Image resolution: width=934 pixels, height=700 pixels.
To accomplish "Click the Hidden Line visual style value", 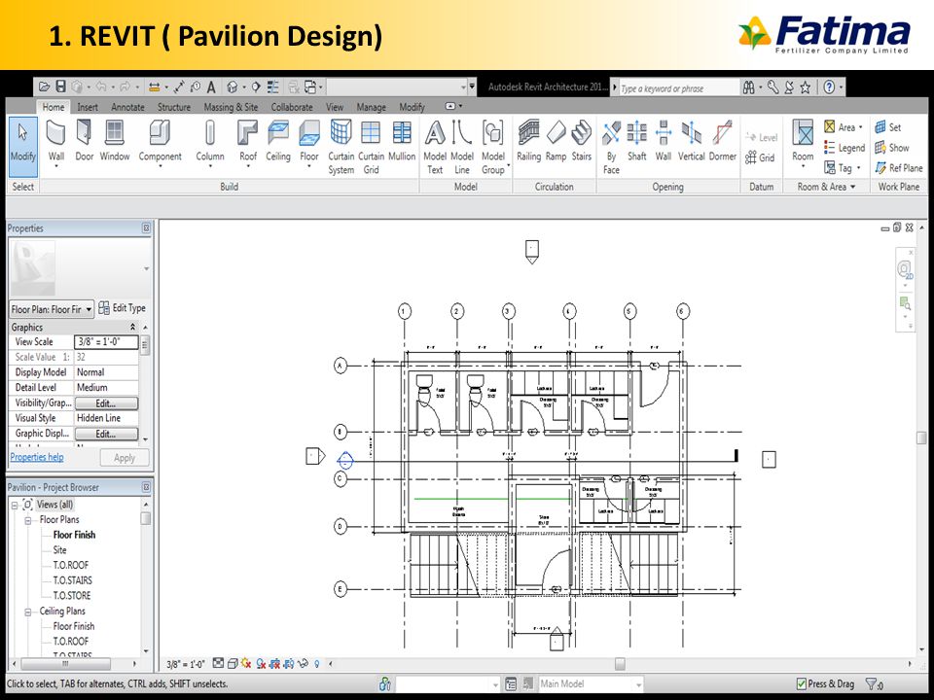I will click(x=106, y=418).
